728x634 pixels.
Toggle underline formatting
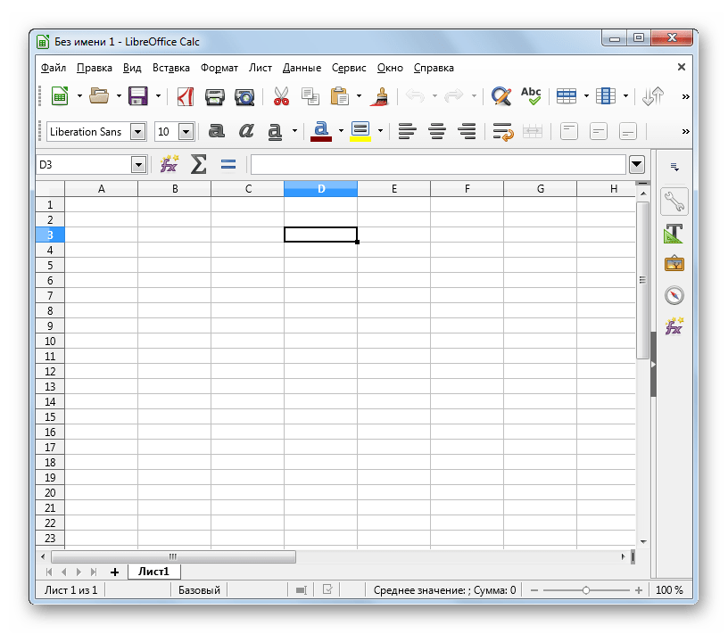tap(275, 132)
